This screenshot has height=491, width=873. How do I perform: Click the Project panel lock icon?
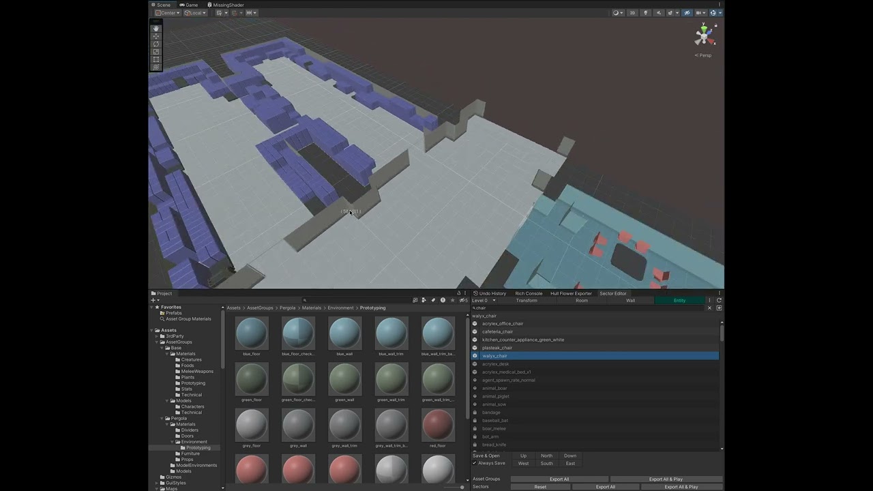pos(459,293)
